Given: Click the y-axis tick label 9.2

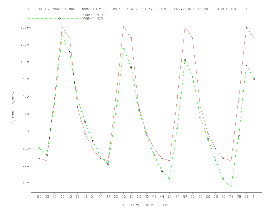Looking at the screenshot, I should pos(26,97).
